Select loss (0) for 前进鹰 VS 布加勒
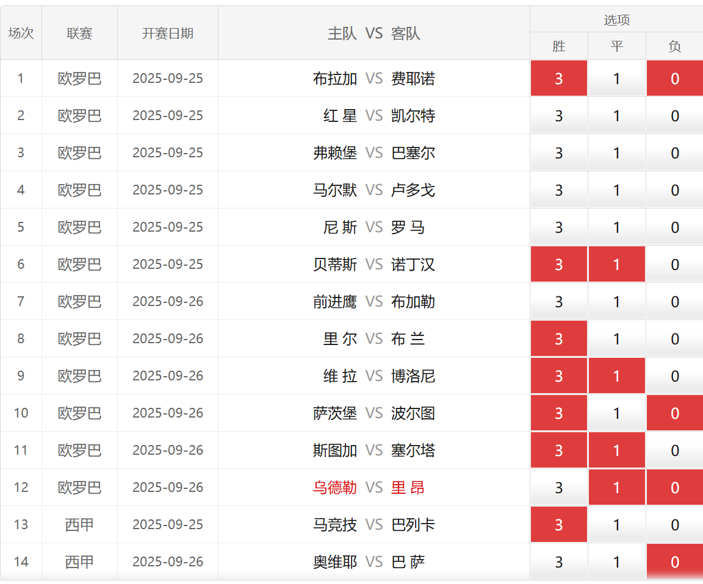Viewport: 703px width, 584px height. pyautogui.click(x=674, y=302)
